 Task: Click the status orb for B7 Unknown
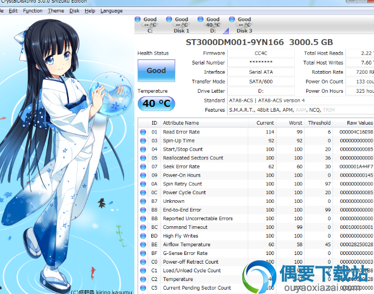pos(143,201)
